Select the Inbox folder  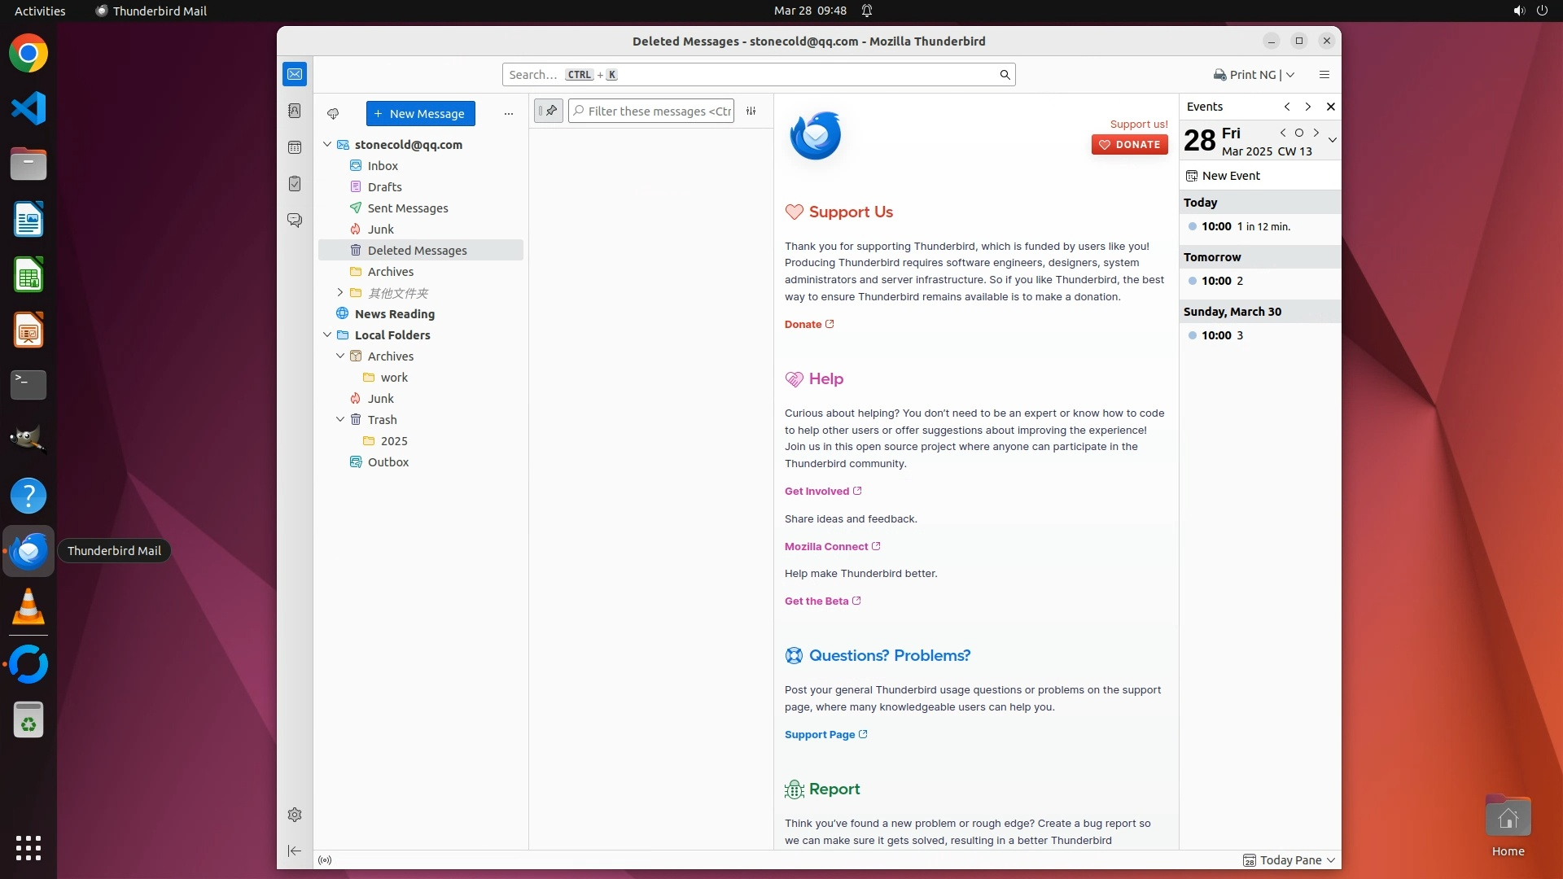coord(383,166)
